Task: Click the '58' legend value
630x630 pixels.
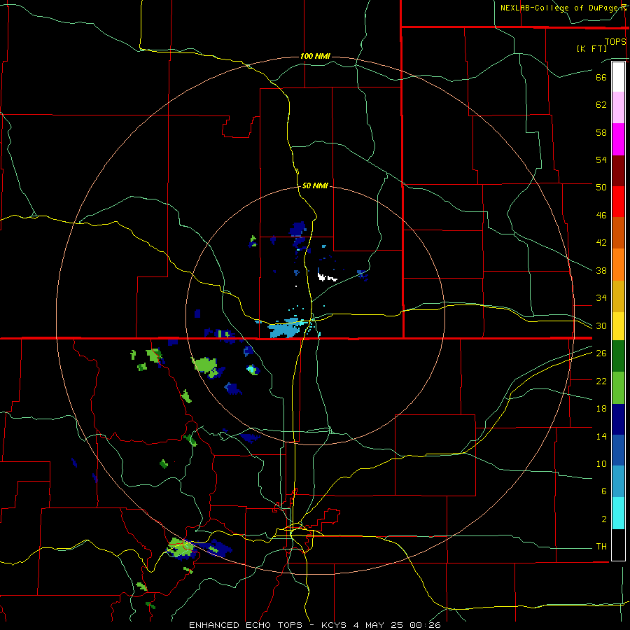Action: [x=601, y=132]
